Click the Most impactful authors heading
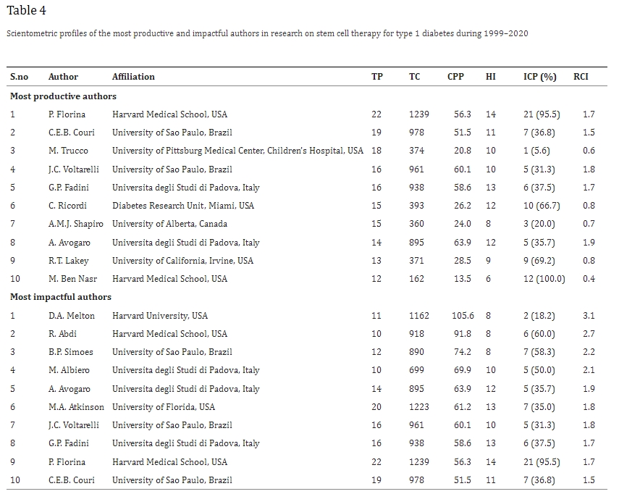The height and width of the screenshot is (494, 619). [61, 297]
